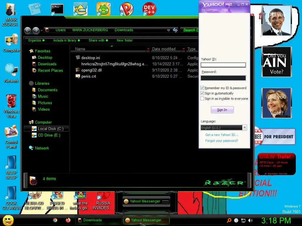The height and width of the screenshot is (226, 302).
Task: Click the Angry Birds pig desktop icon
Action: pyautogui.click(x=104, y=9)
